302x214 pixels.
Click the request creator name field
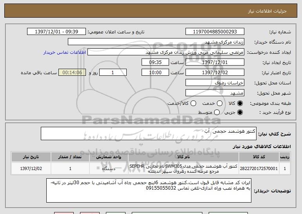pyautogui.click(x=166, y=52)
